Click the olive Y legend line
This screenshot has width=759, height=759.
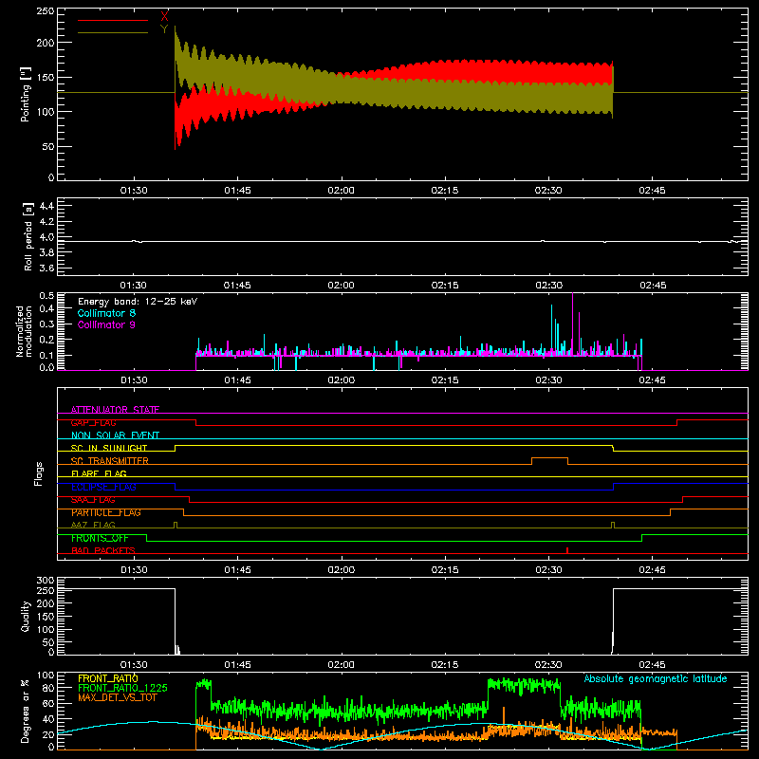[112, 33]
